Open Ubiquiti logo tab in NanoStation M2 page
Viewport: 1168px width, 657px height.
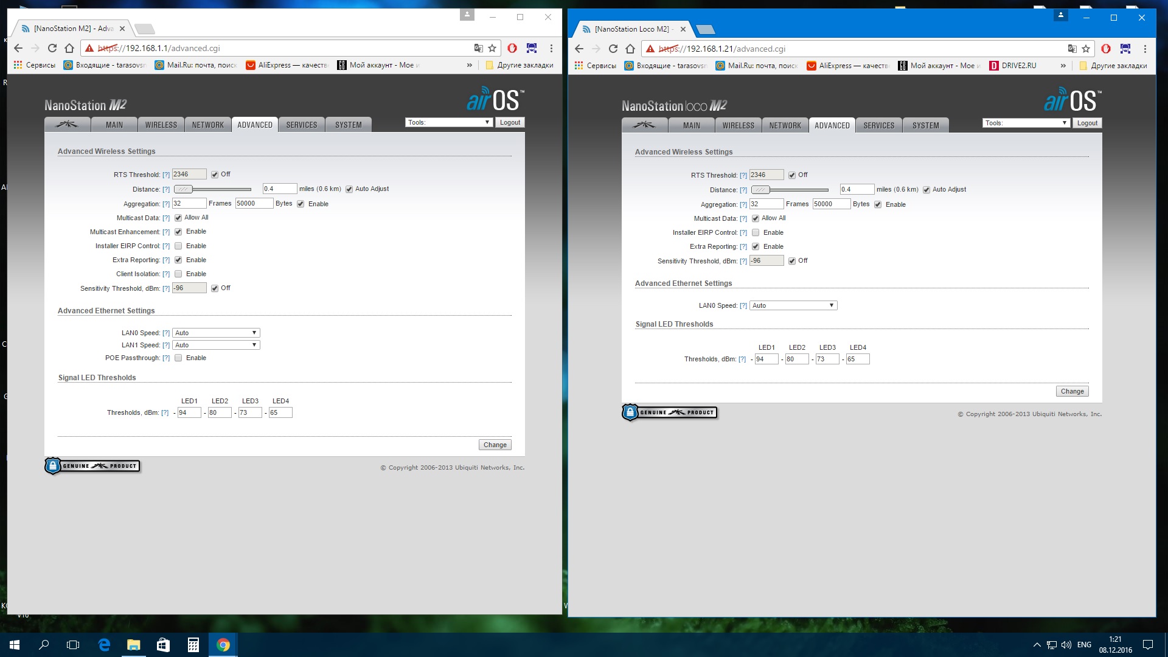[x=67, y=125]
